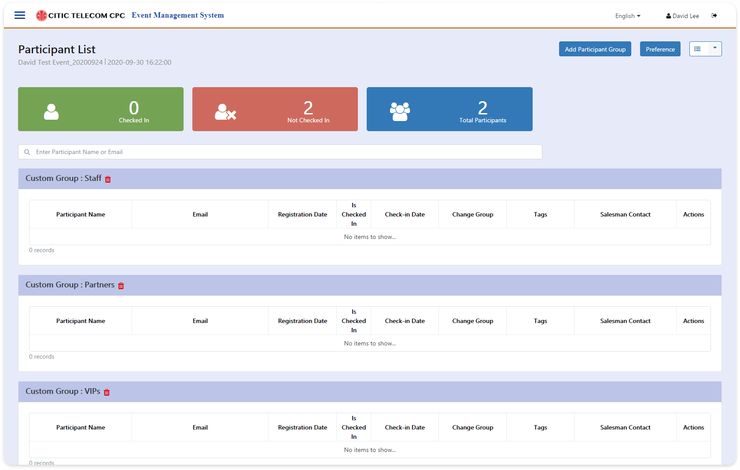
Task: Open the English language dropdown
Action: click(627, 16)
